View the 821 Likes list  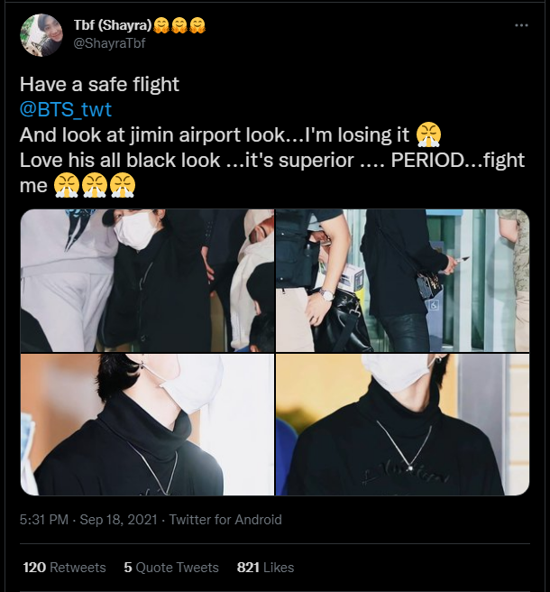pos(266,568)
